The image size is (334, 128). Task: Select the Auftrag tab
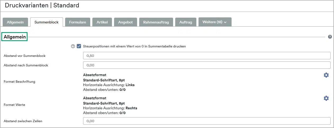click(x=186, y=22)
